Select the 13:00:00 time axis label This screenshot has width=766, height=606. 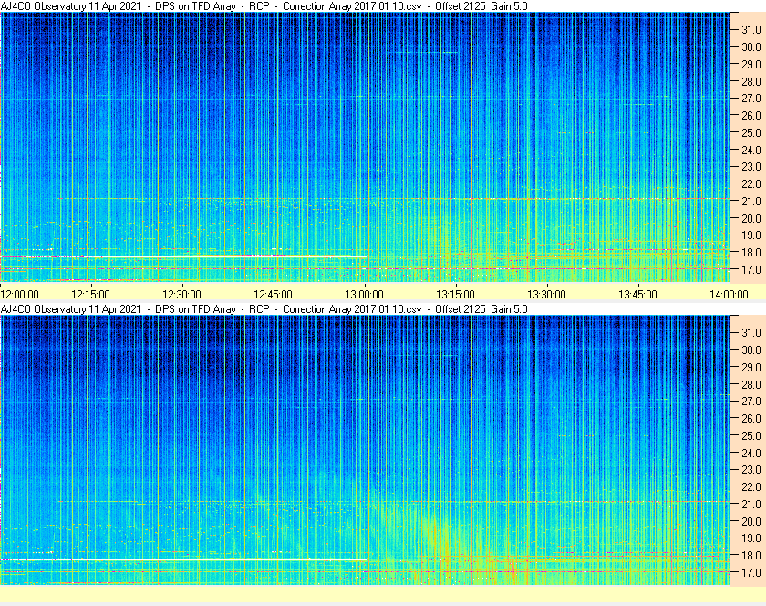[x=364, y=295]
